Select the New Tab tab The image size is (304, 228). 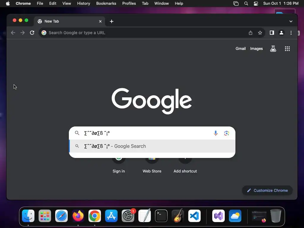pos(69,21)
